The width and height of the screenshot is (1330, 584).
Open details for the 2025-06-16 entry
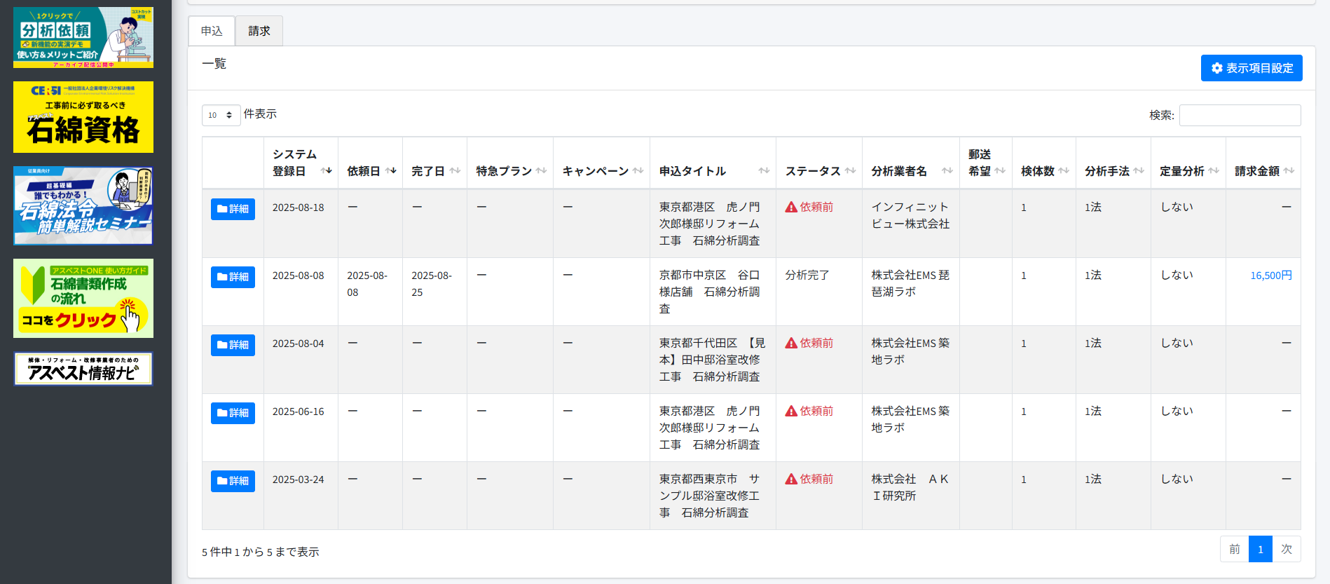click(233, 413)
